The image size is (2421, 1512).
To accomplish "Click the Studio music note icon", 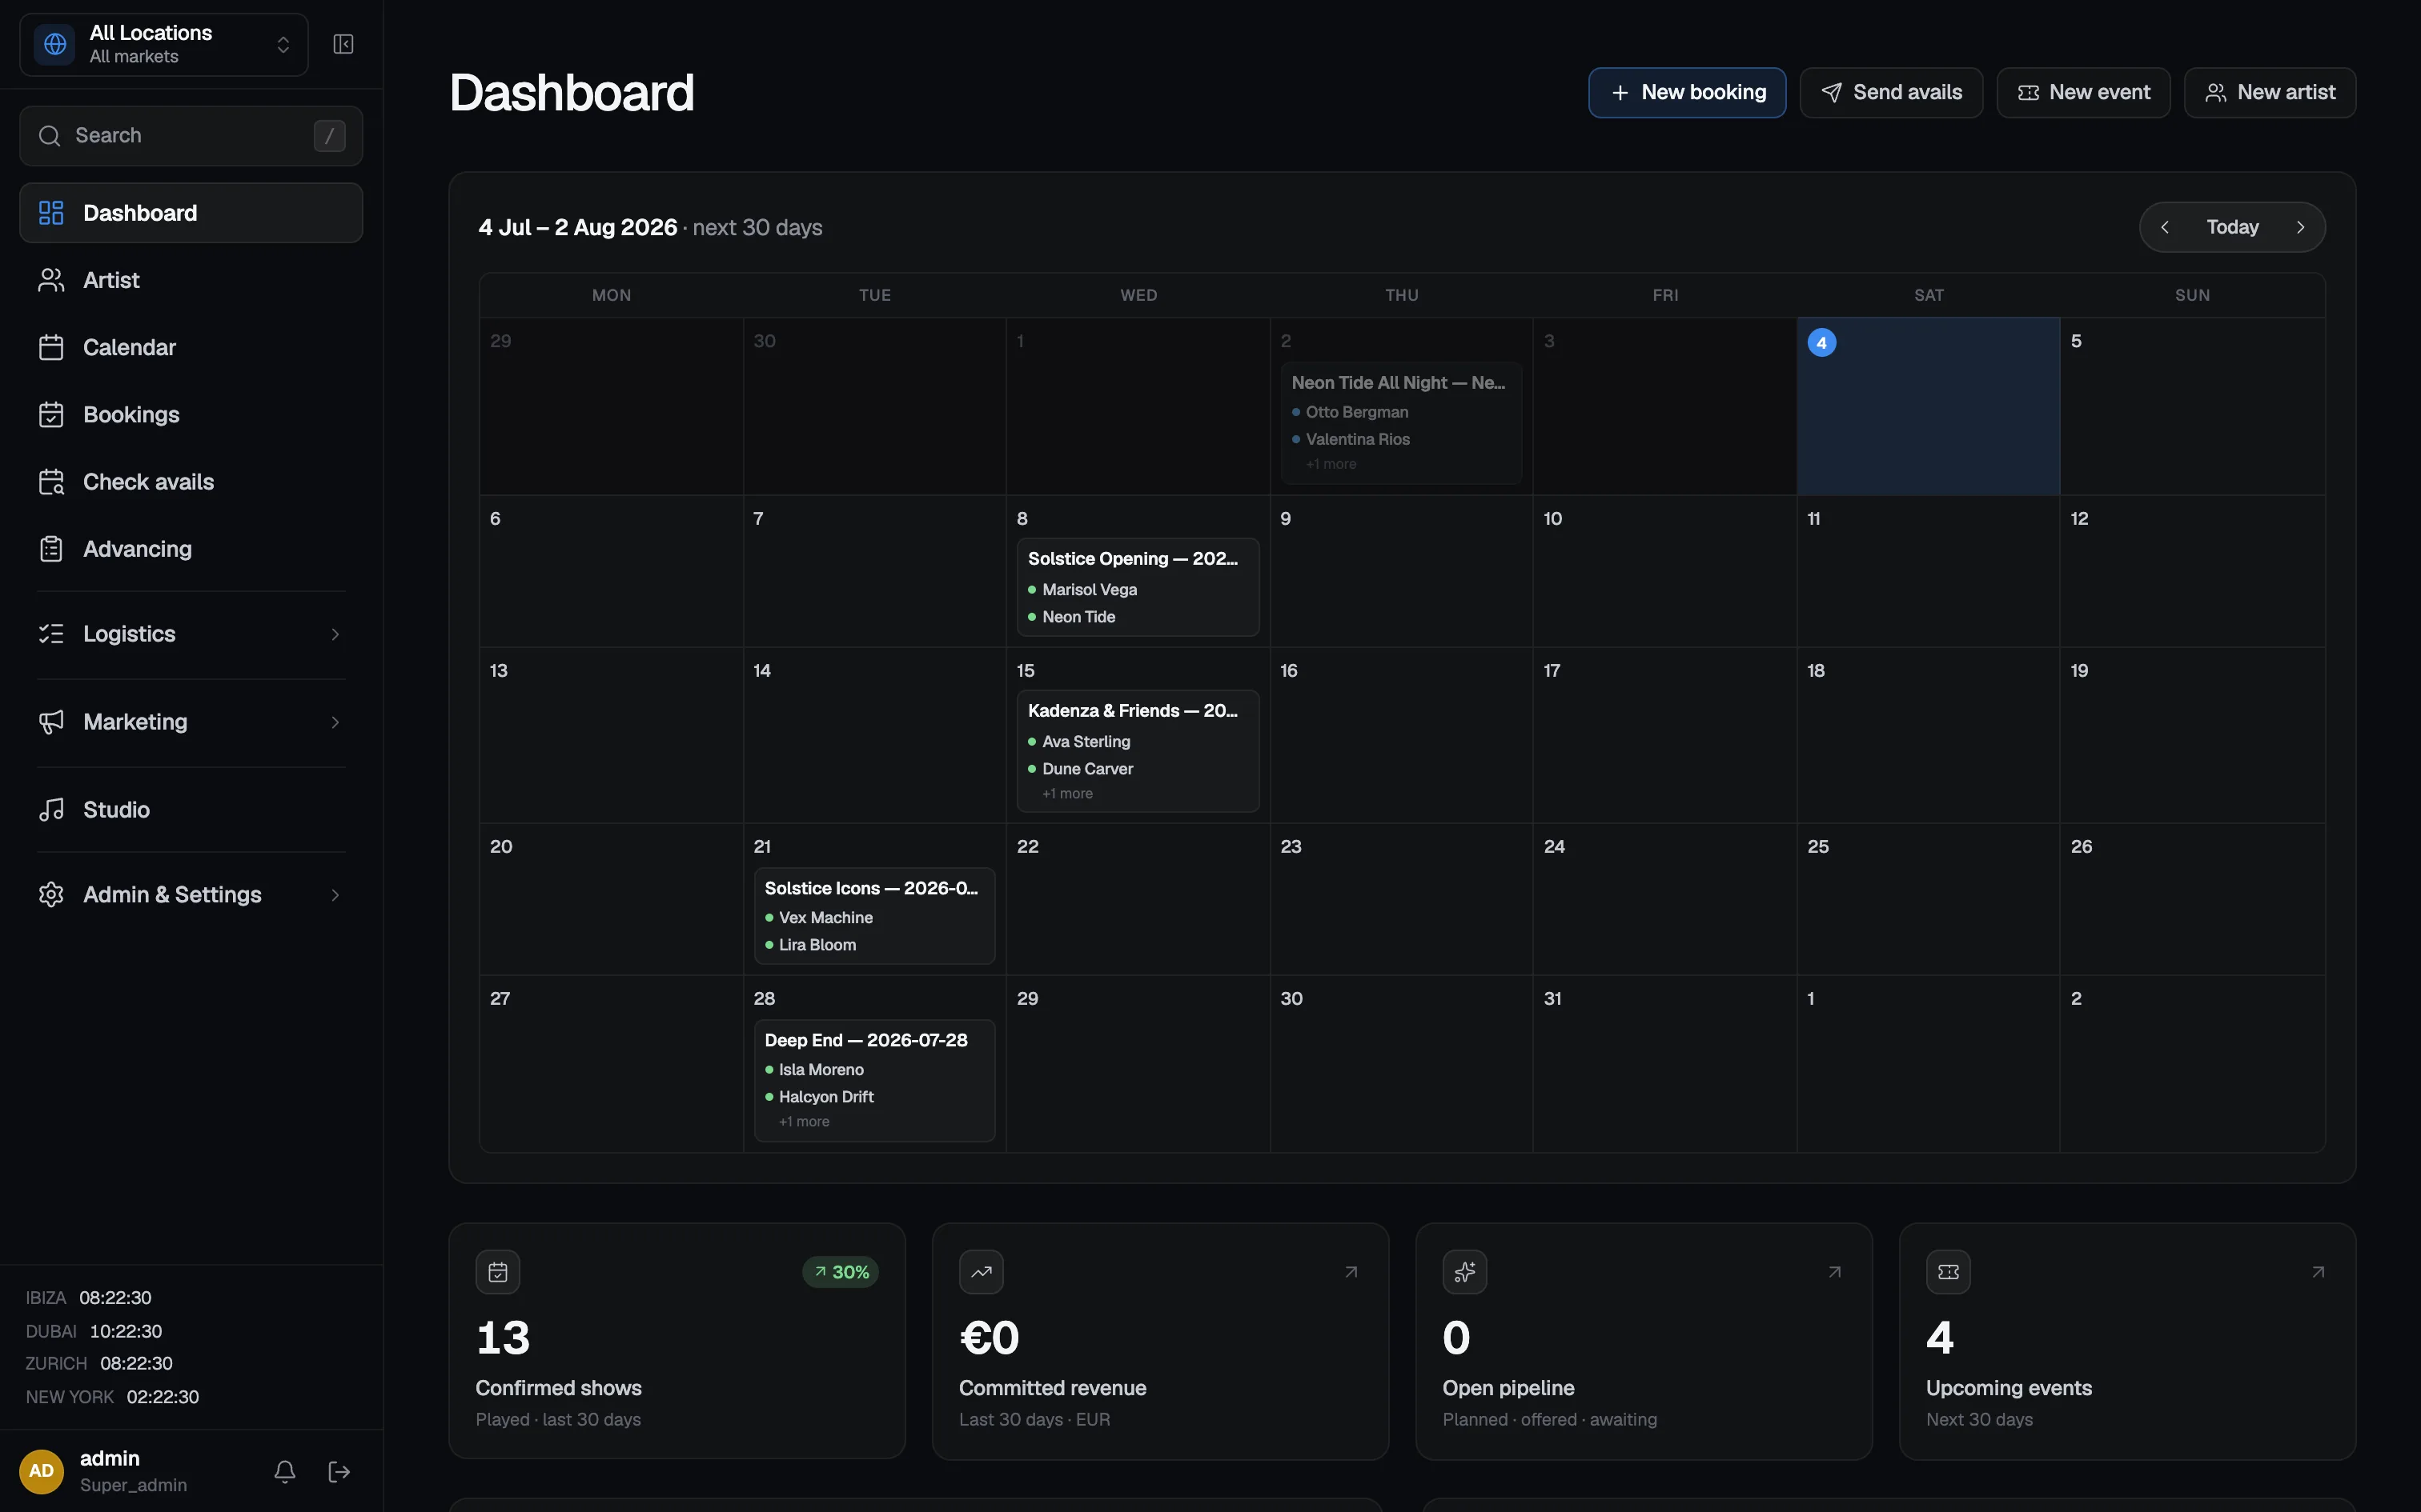I will click(51, 809).
